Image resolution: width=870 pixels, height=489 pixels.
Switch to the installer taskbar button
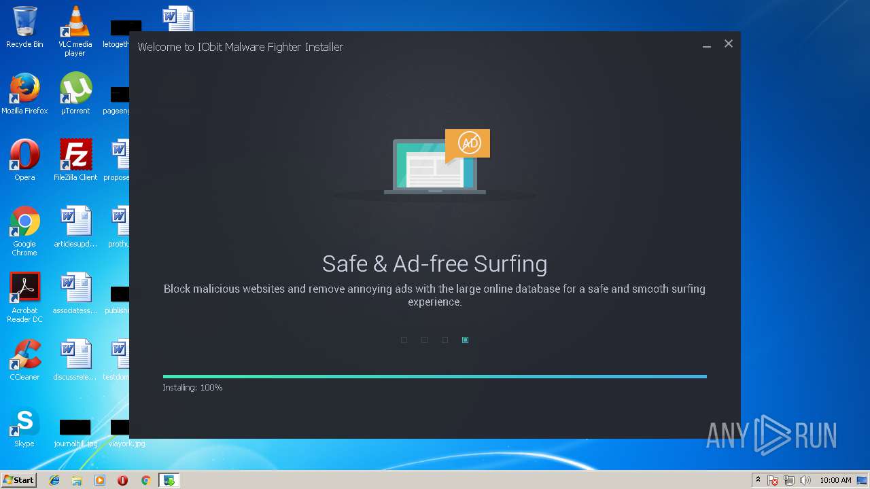[x=169, y=480]
